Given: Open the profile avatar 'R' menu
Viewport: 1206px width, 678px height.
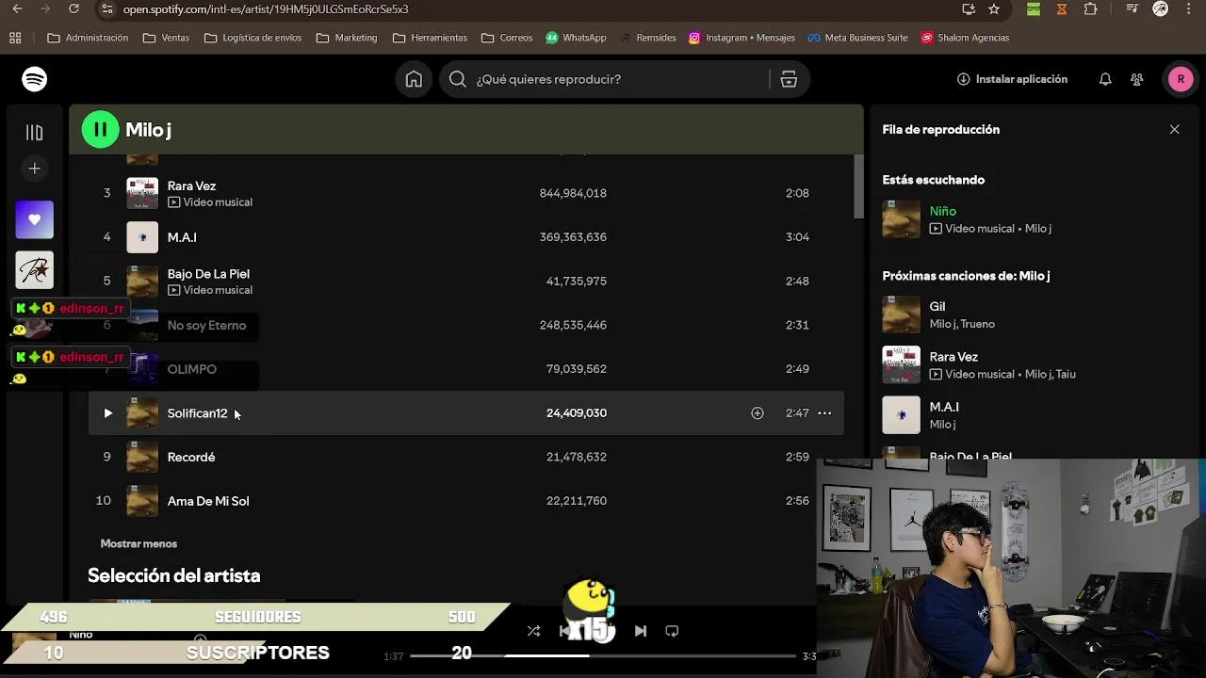Looking at the screenshot, I should (1181, 79).
